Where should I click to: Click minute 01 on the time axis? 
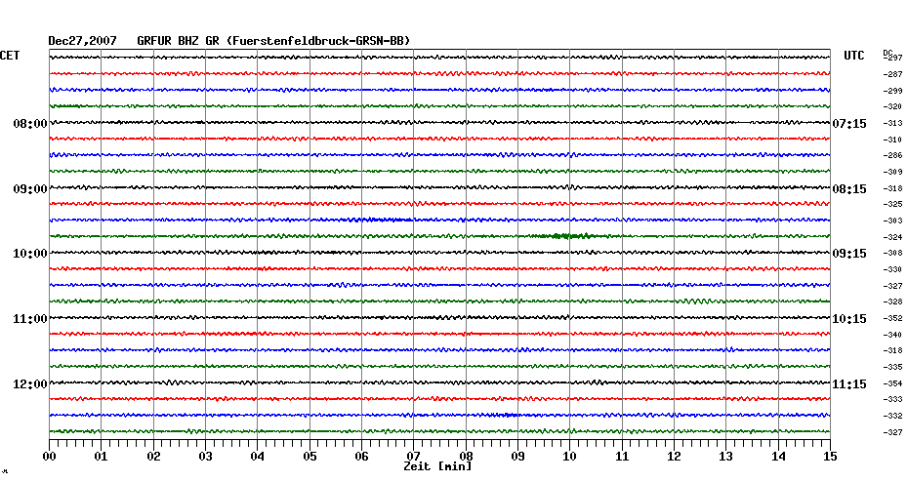102,457
